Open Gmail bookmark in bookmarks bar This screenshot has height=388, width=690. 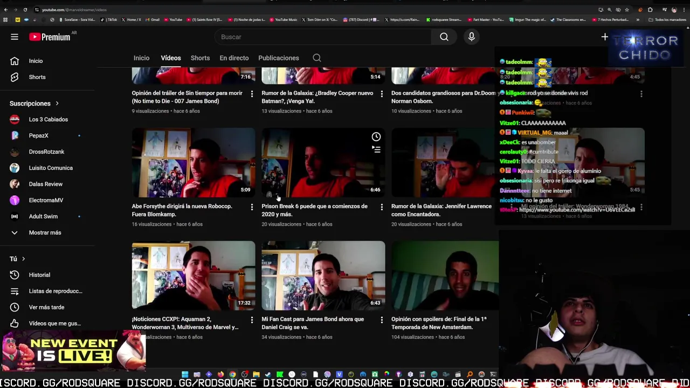click(153, 20)
